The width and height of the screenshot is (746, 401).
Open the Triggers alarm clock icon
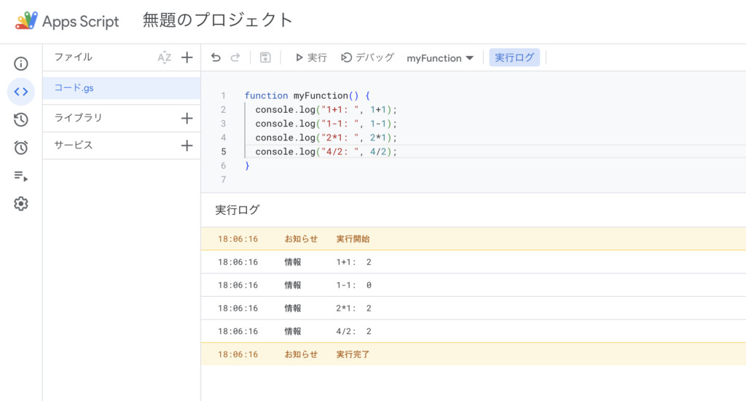tap(21, 148)
